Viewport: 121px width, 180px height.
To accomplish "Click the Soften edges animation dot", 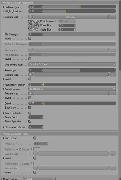I will pyautogui.click(x=4, y=7).
